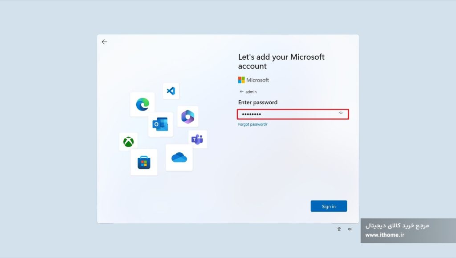Click the Microsoft 365 Copilot icon

(x=188, y=117)
